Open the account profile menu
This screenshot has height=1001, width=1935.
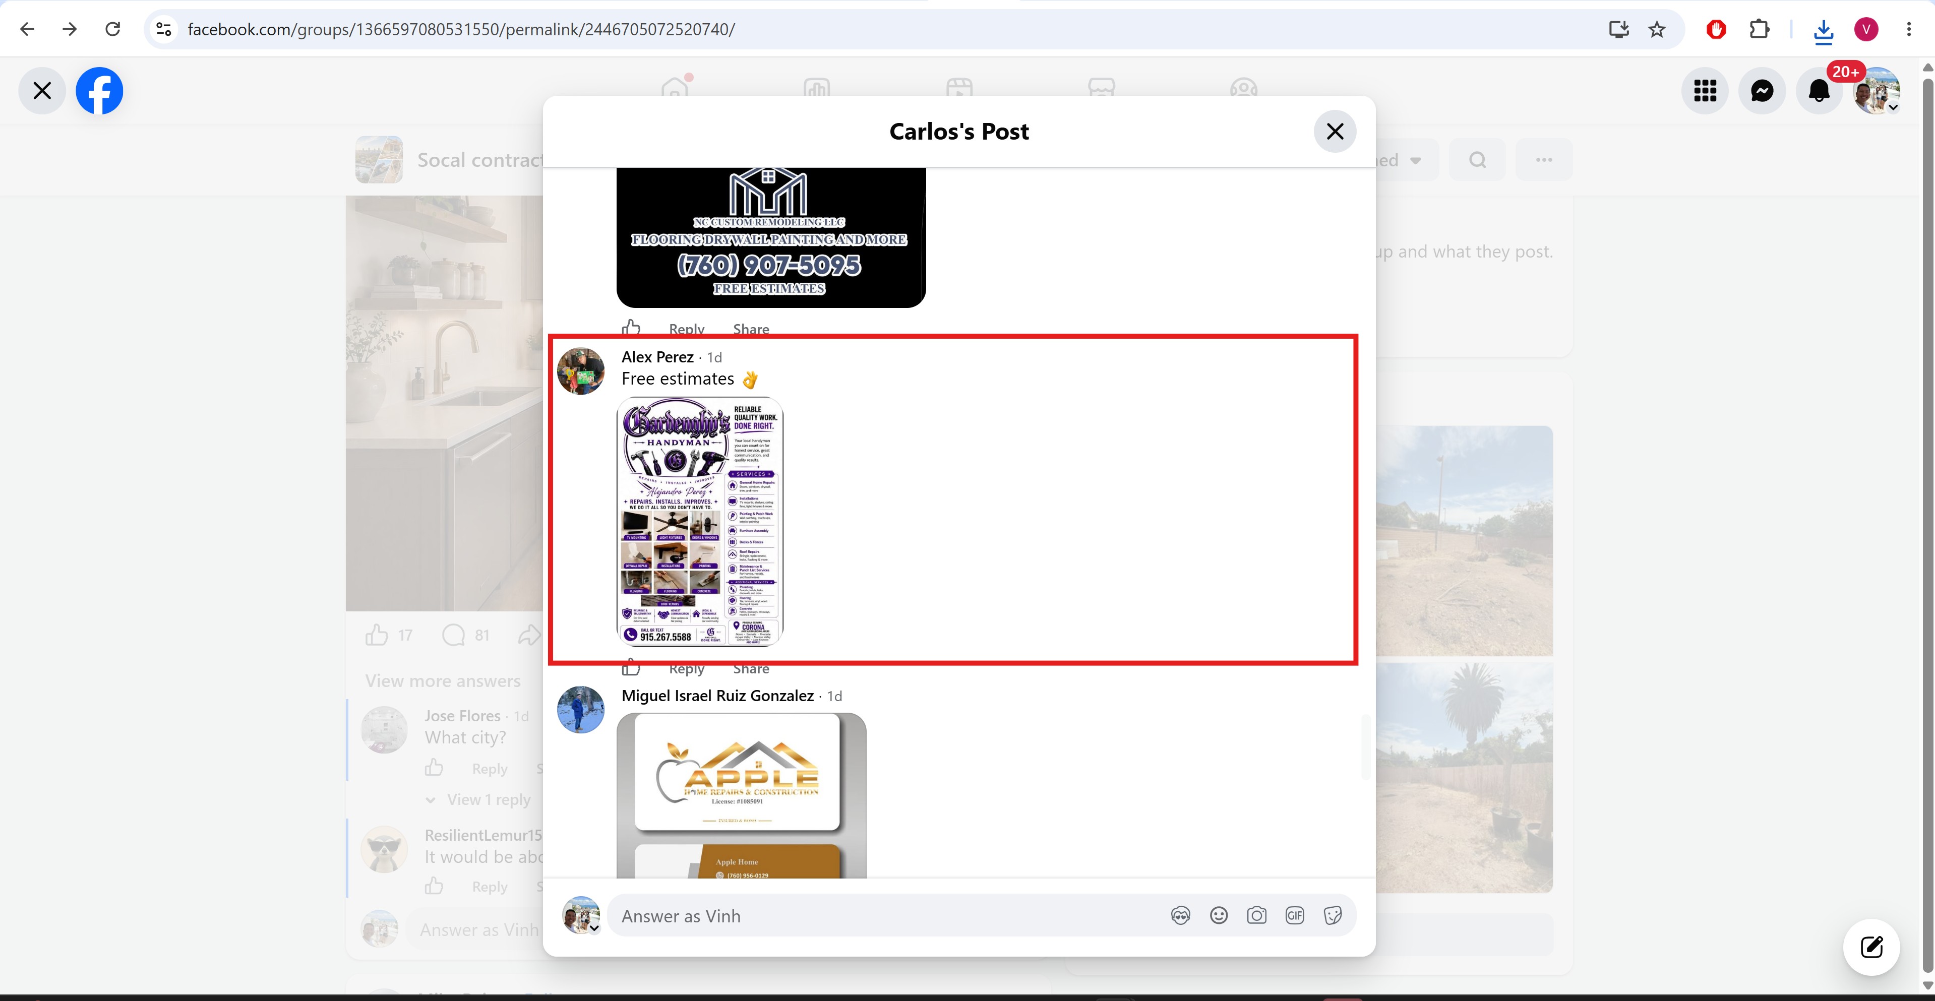(x=1877, y=91)
